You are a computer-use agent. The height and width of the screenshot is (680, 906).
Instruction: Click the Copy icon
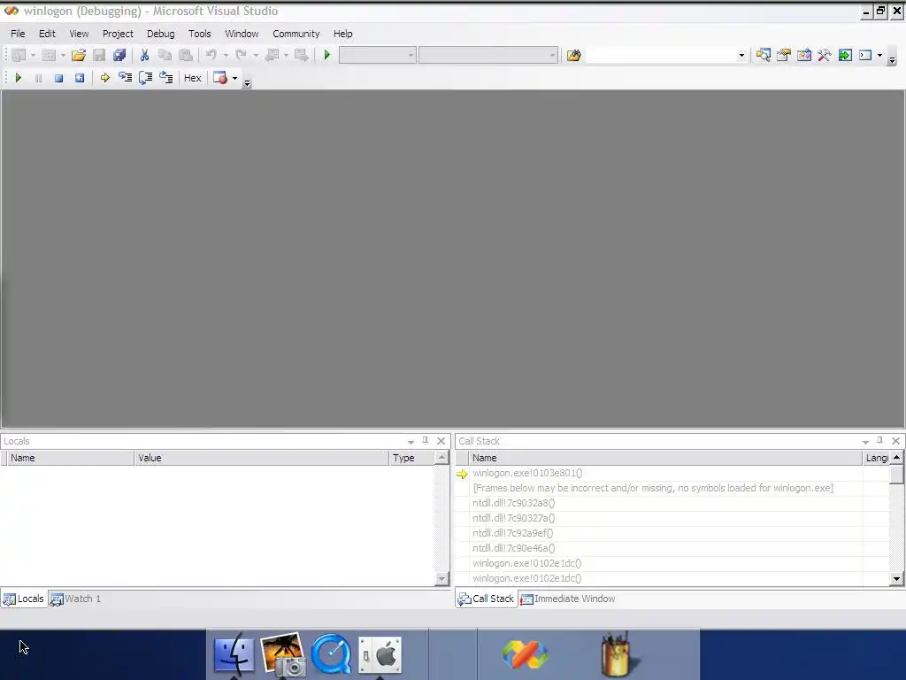click(165, 55)
